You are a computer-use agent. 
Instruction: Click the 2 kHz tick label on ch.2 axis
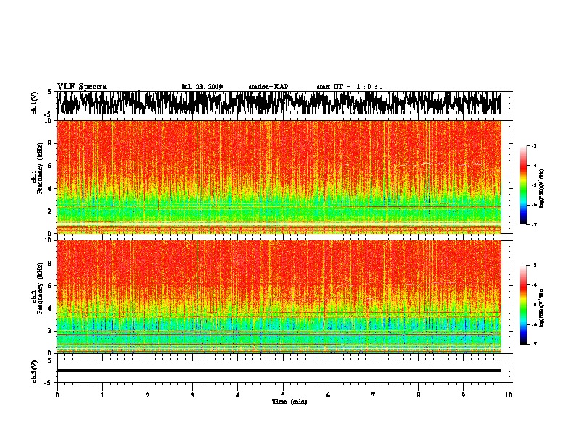click(x=51, y=331)
